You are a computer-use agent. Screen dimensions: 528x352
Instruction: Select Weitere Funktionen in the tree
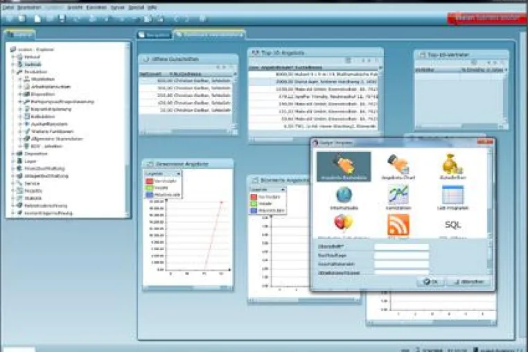(x=52, y=132)
